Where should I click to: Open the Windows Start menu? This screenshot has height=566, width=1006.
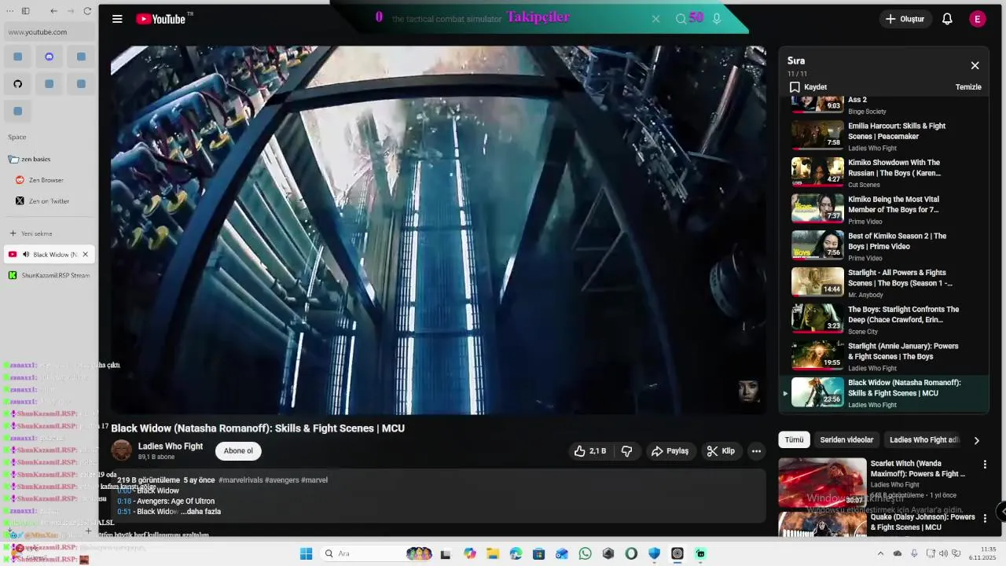pos(306,553)
